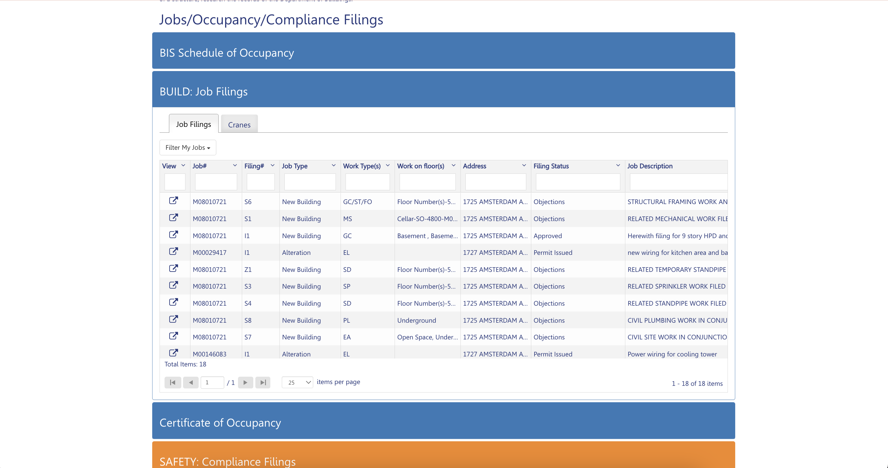Select the Job Filings tab
Viewport: 888px width, 468px height.
click(x=193, y=124)
